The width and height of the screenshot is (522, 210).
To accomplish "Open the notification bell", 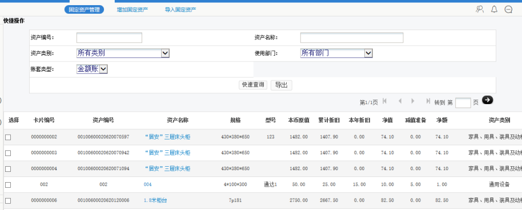I will [x=495, y=10].
